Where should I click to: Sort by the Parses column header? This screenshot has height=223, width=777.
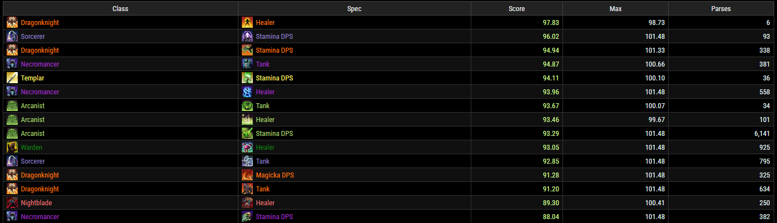click(x=720, y=9)
